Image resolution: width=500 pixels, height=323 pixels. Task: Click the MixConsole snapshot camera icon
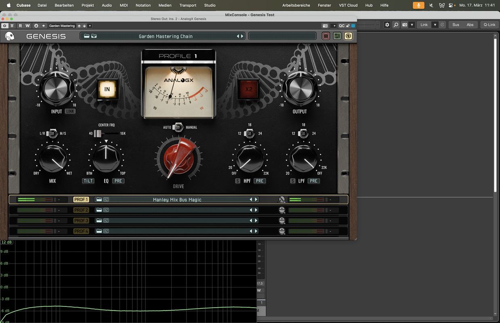[x=405, y=25]
